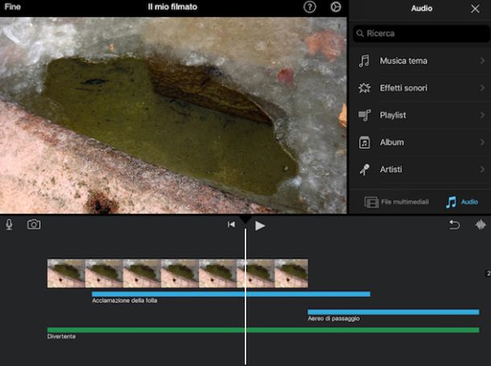Switch to the File multimediali tab

click(x=397, y=202)
